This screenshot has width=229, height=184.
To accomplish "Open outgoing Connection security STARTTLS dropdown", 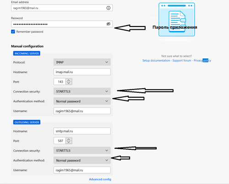I will 82,151.
